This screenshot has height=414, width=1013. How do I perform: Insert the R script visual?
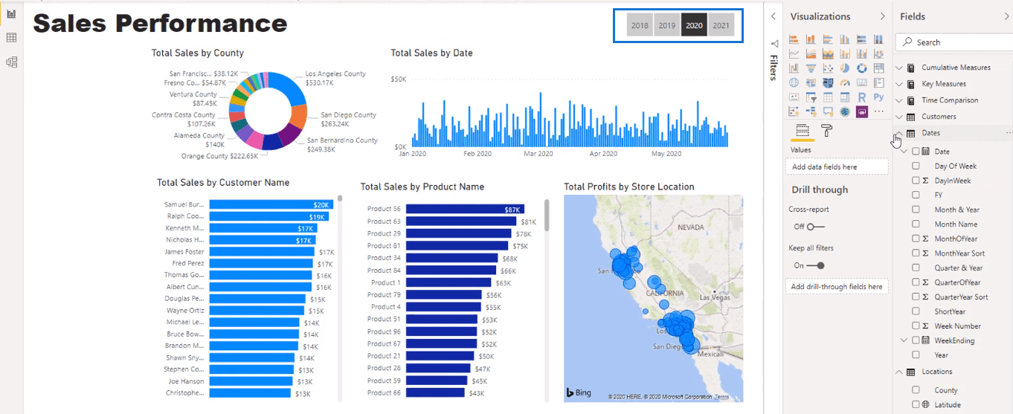(x=862, y=97)
